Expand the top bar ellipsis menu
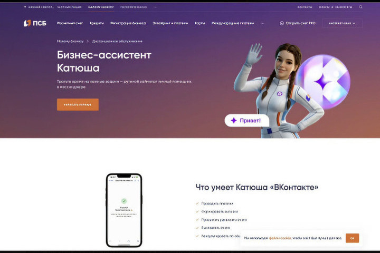 click(155, 7)
